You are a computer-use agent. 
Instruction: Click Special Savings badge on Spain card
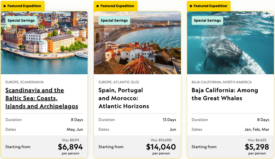tap(114, 20)
